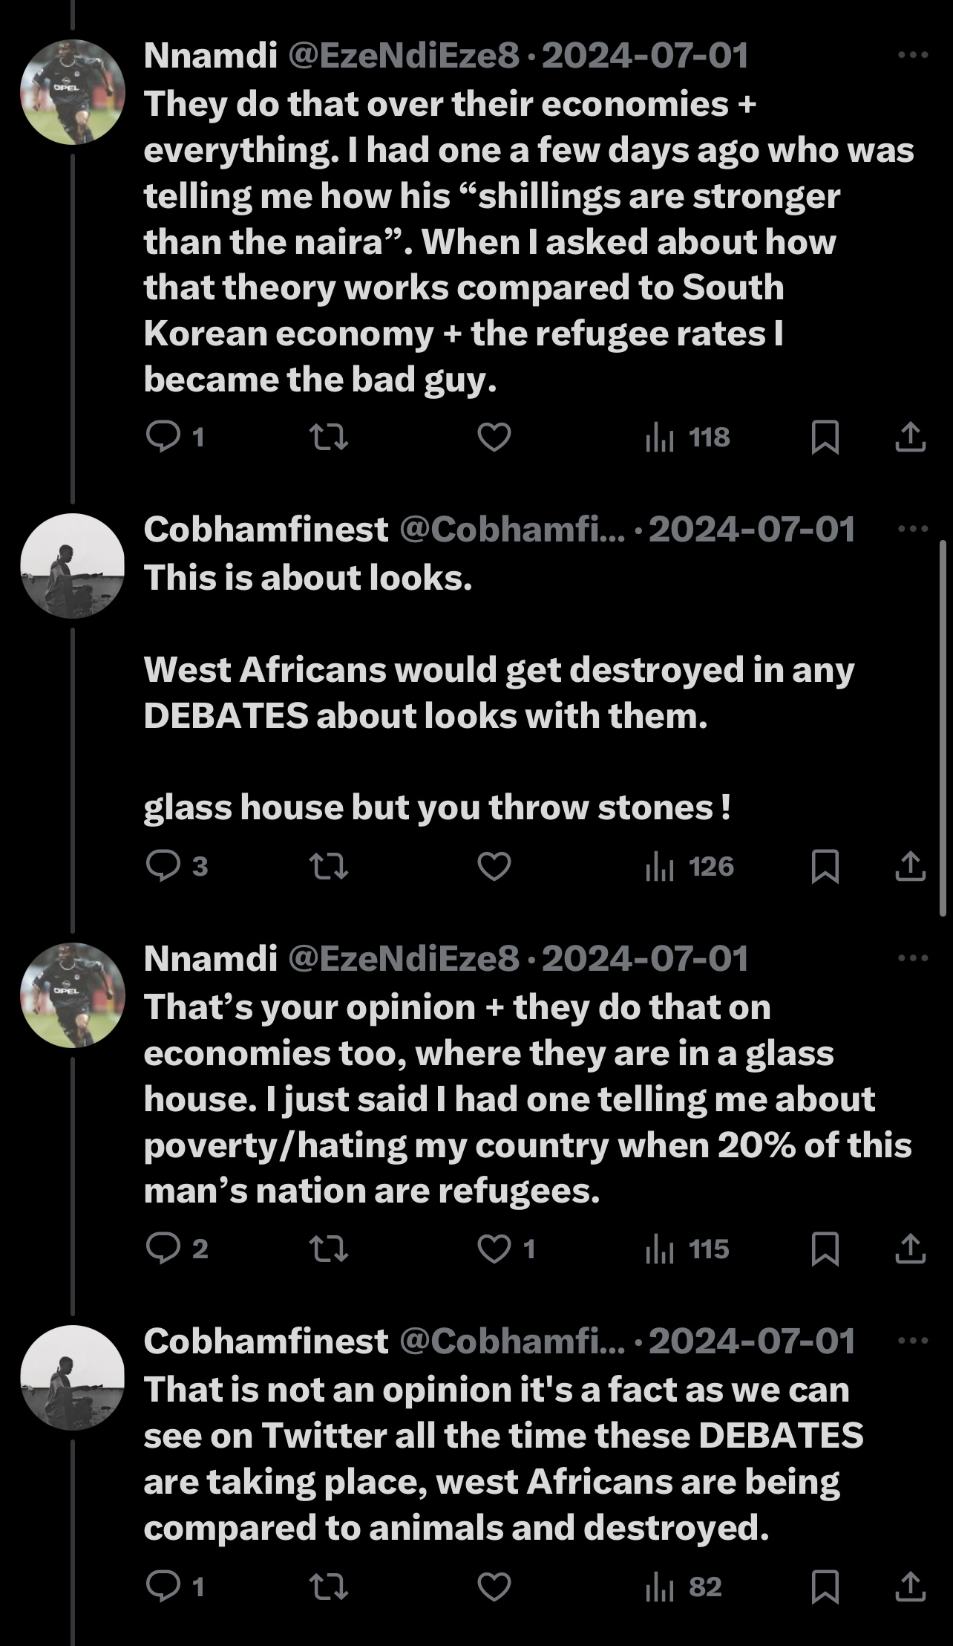Share Nnamdi's tweet about 20% refugees
953x1646 pixels.
point(910,1249)
